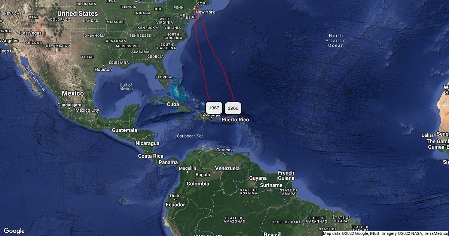Viewport: 449px width, 236px height.
Task: Click the map data attribution text
Action: tap(385, 233)
